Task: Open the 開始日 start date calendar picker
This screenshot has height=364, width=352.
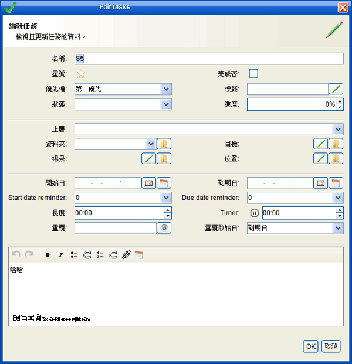Action: 164,183
